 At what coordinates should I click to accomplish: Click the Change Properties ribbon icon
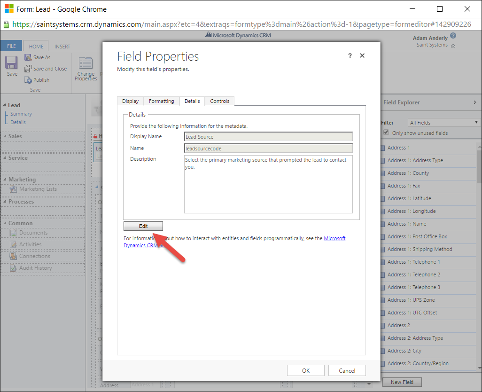[x=86, y=64]
